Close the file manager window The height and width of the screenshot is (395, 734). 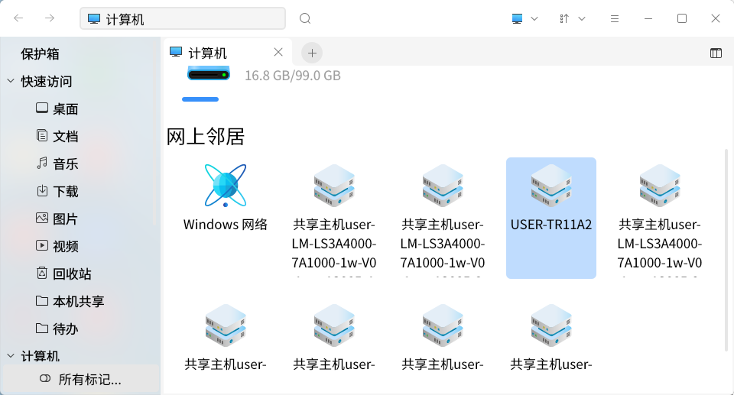pos(716,19)
